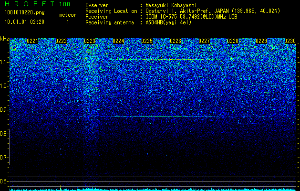Click the 0226 time marker

pyautogui.click(x=176, y=41)
